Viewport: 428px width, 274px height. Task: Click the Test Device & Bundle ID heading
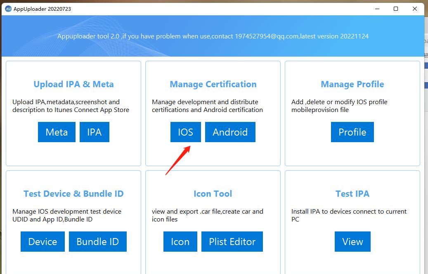pyautogui.click(x=73, y=193)
